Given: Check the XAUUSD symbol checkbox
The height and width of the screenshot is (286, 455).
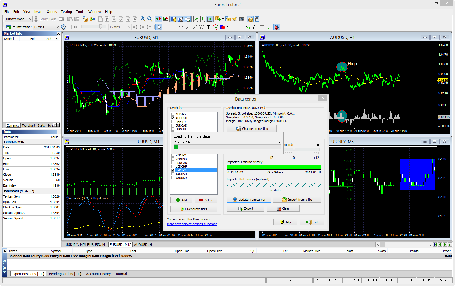Looking at the screenshot, I should coord(173,178).
